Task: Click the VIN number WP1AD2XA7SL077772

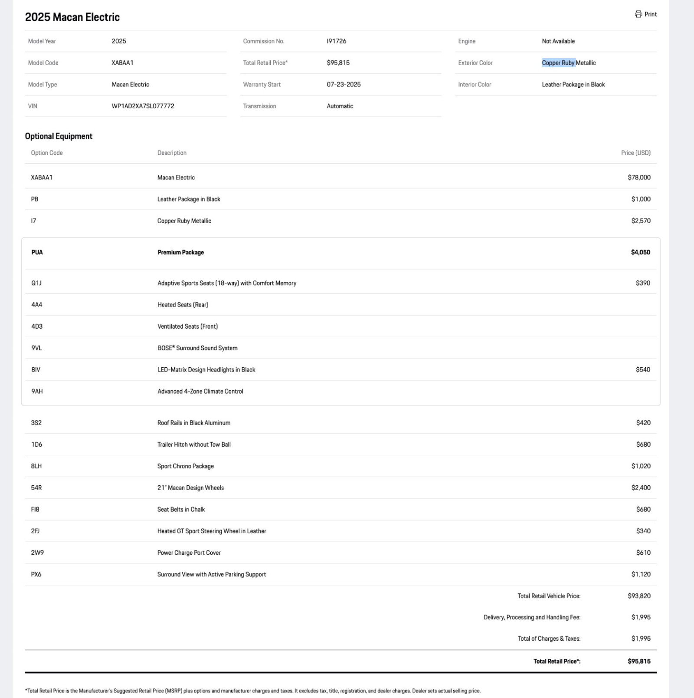Action: coord(143,106)
